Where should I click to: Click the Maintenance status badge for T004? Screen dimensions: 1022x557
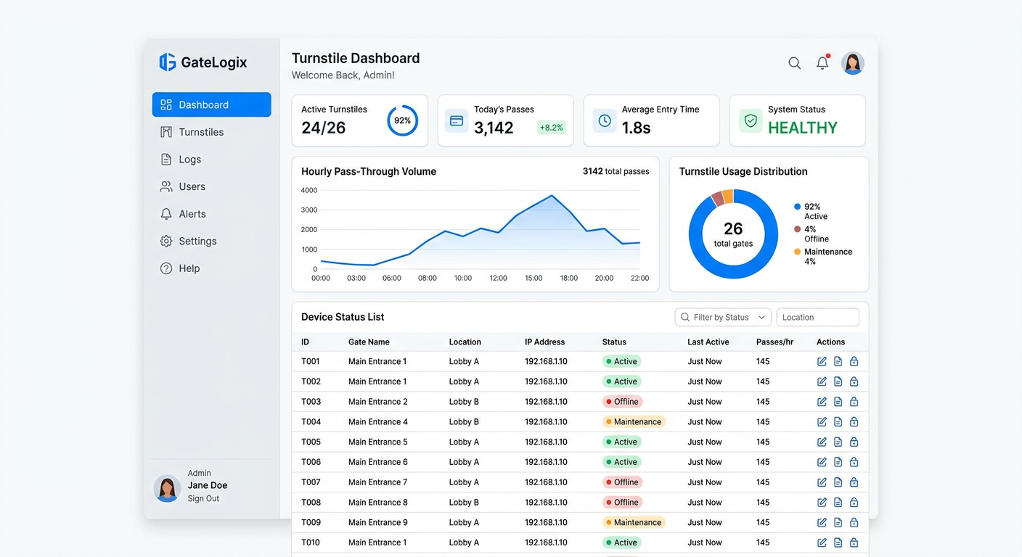click(634, 421)
